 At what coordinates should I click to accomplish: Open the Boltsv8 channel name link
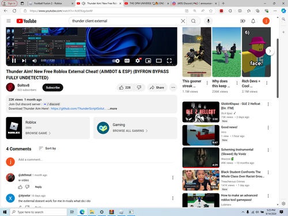[24, 85]
